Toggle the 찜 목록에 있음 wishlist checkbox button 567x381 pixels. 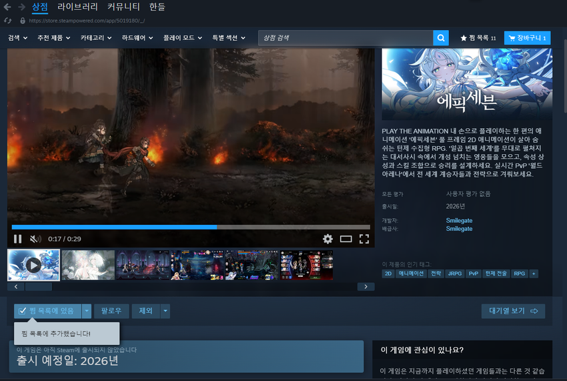click(x=48, y=311)
